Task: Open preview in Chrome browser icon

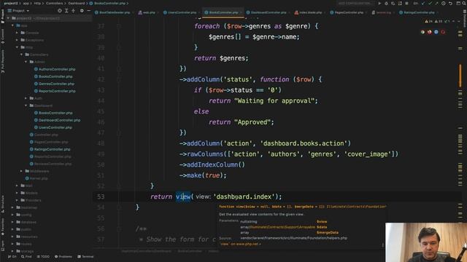Action: click(x=422, y=32)
